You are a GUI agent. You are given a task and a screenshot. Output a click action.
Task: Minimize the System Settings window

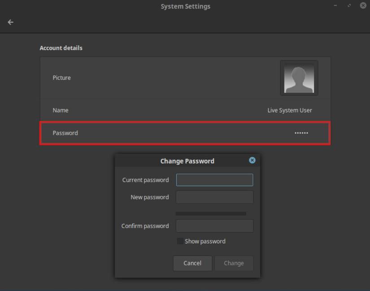[335, 5]
